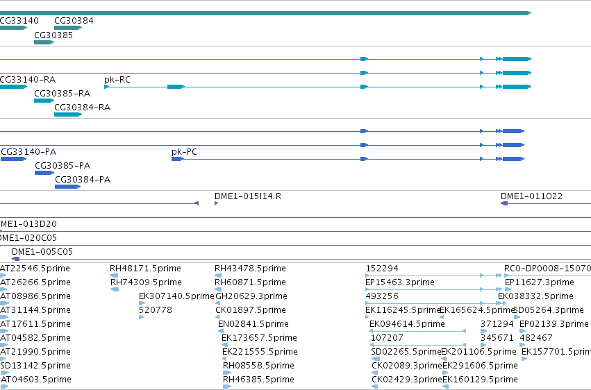591x390 pixels.
Task: Click the pk-PC coding sequence label
Action: [184, 152]
